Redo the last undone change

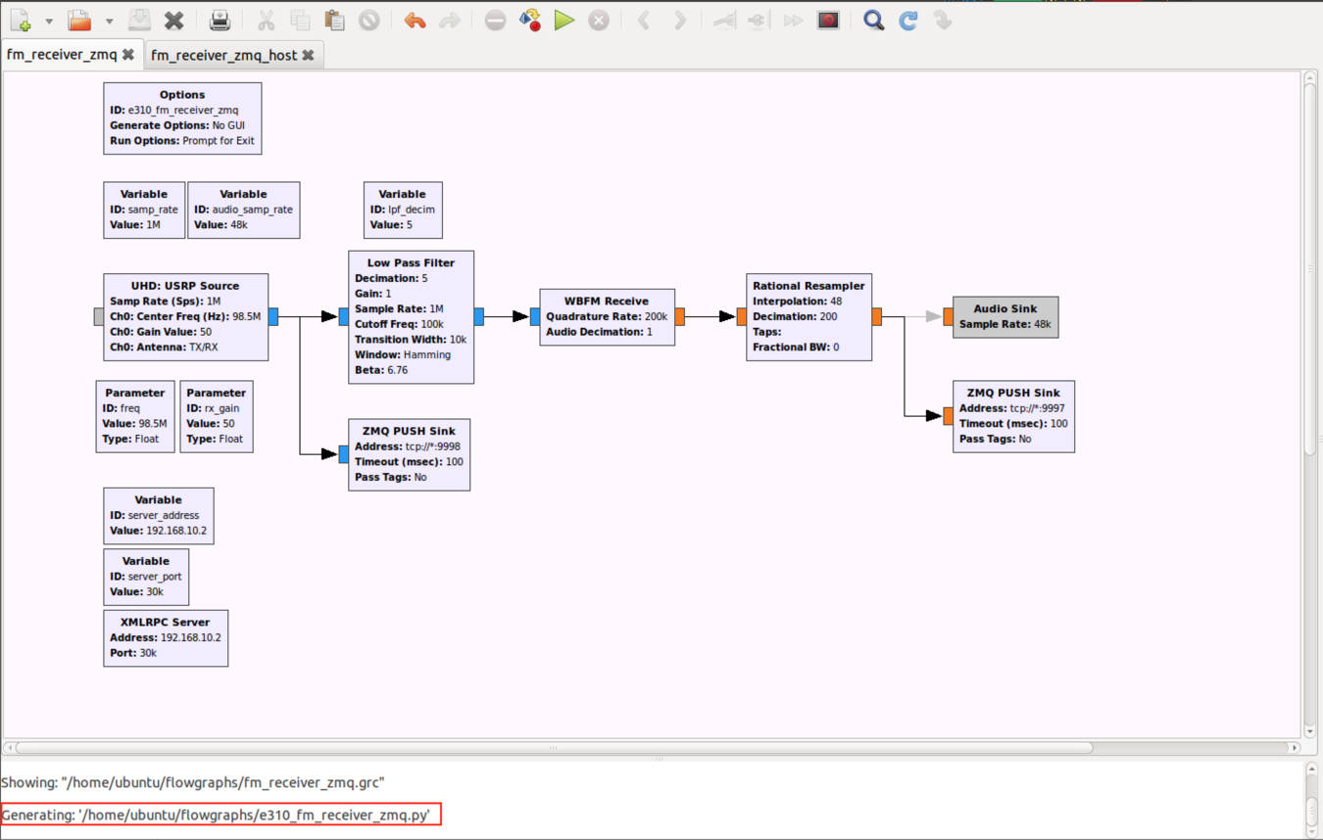(x=449, y=20)
